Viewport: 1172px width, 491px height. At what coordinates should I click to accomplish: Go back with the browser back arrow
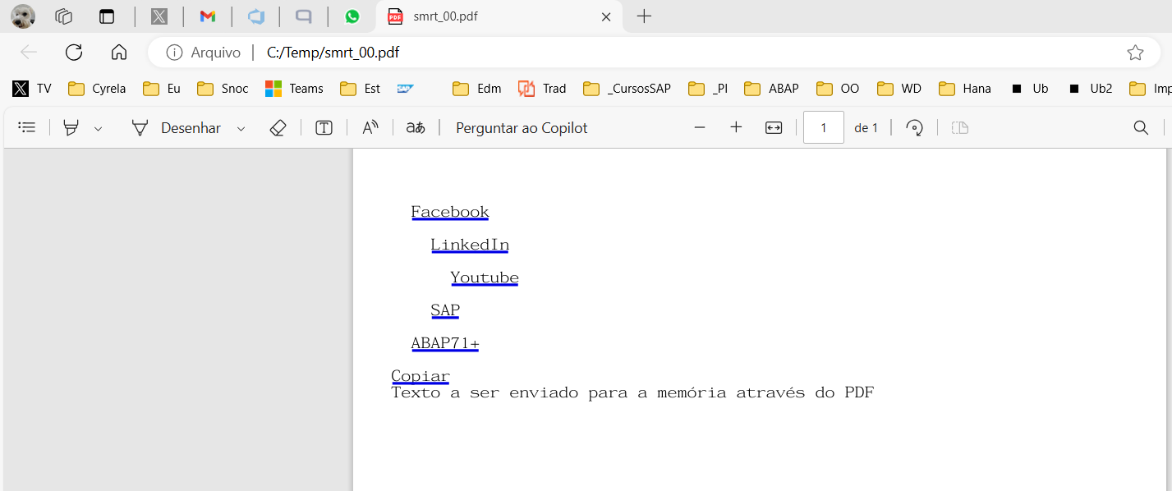coord(29,53)
